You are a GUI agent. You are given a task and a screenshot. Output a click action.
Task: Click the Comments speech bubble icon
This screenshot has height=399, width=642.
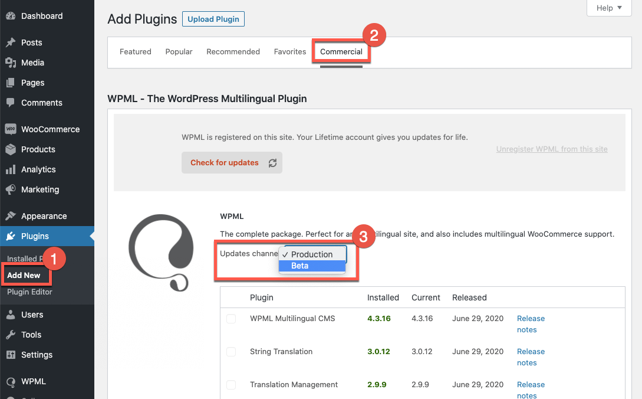point(11,103)
